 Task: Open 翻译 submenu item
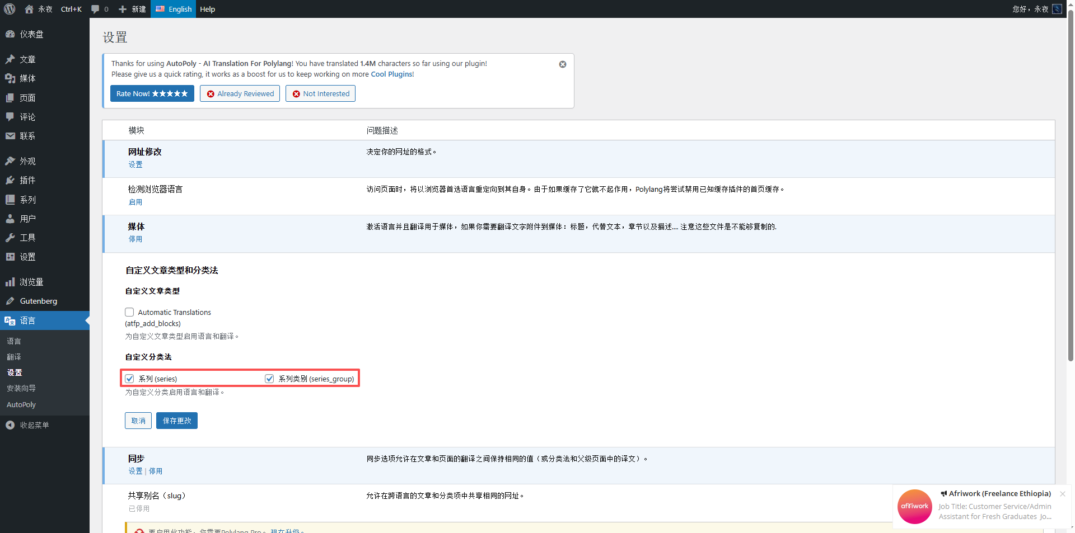point(14,357)
